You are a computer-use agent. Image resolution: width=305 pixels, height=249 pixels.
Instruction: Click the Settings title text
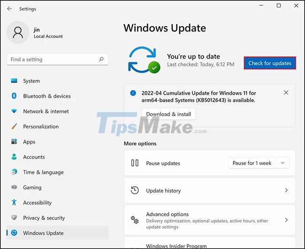click(27, 9)
